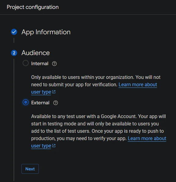Select the External radio button

[25, 102]
